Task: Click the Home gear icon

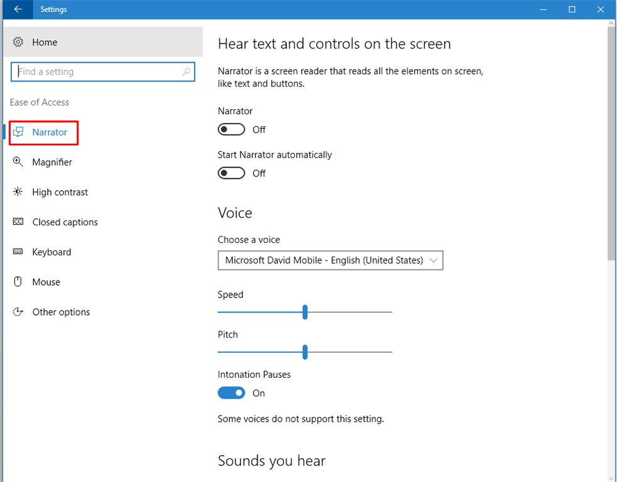Action: click(x=18, y=41)
